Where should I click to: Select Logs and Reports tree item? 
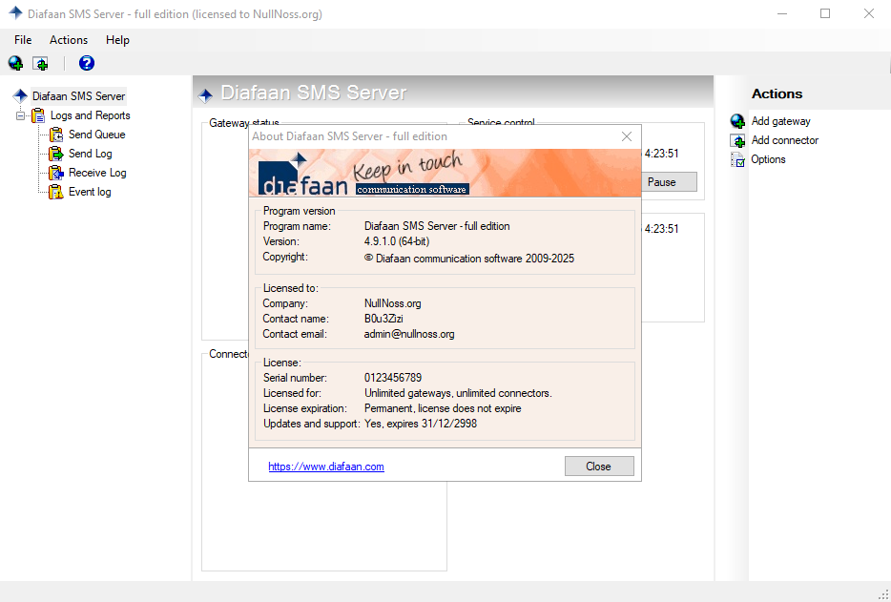91,115
